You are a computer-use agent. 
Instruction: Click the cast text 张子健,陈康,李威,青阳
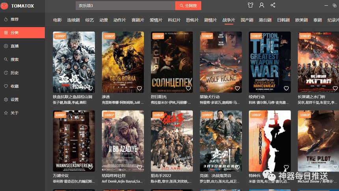70,103
